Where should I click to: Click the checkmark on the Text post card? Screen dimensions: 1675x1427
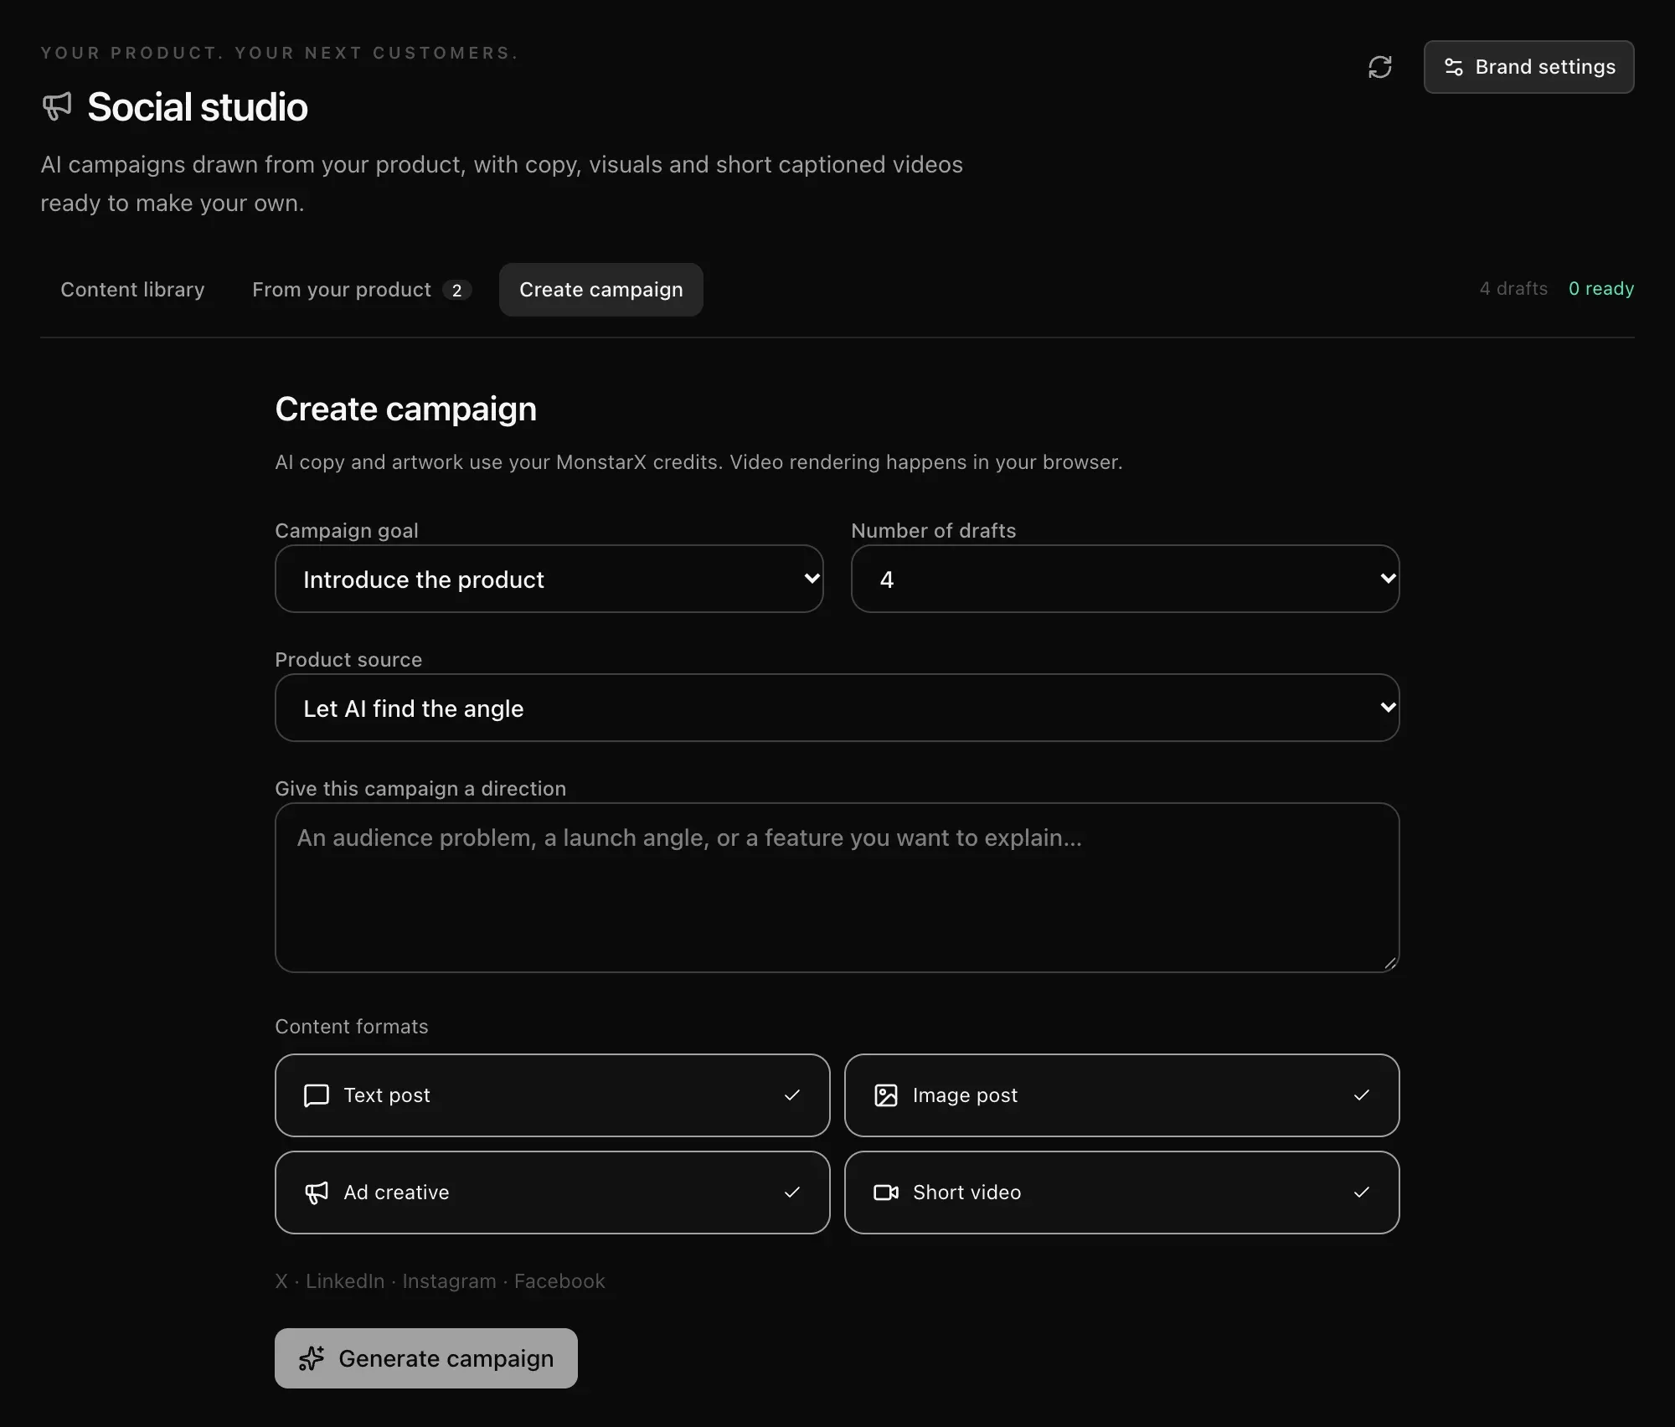click(791, 1095)
